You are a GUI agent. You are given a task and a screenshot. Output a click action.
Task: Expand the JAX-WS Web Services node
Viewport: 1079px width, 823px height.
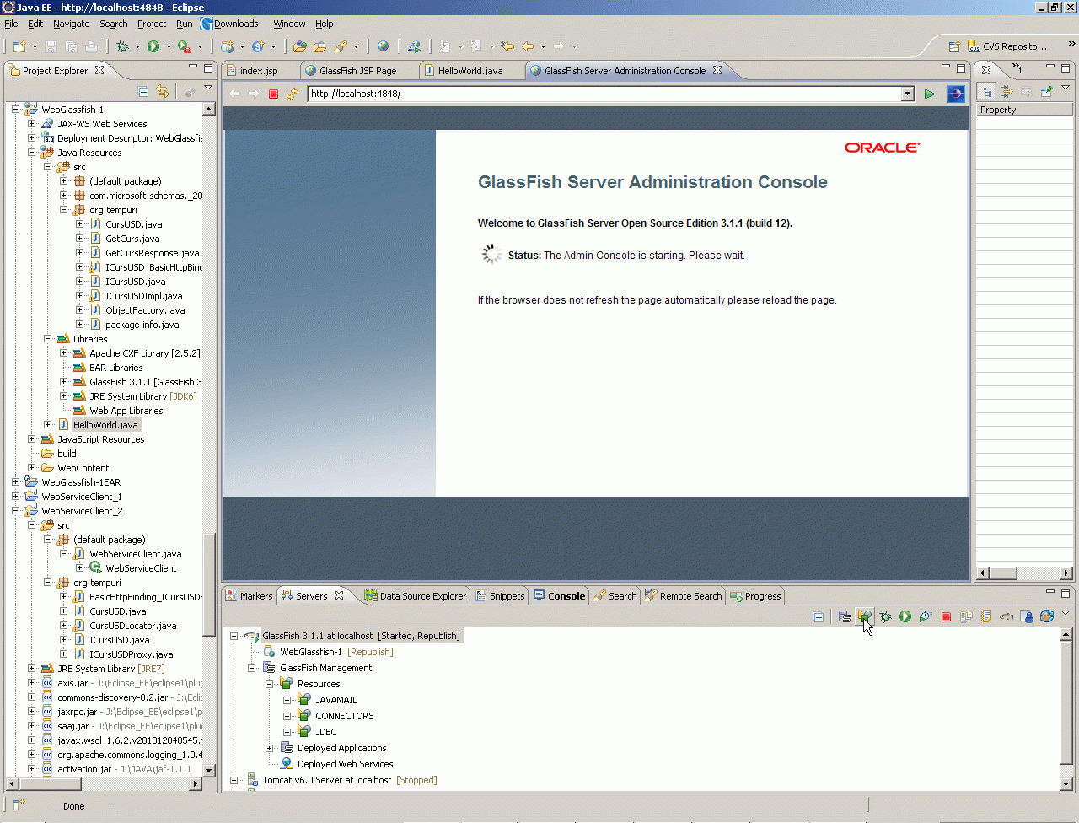(x=31, y=124)
